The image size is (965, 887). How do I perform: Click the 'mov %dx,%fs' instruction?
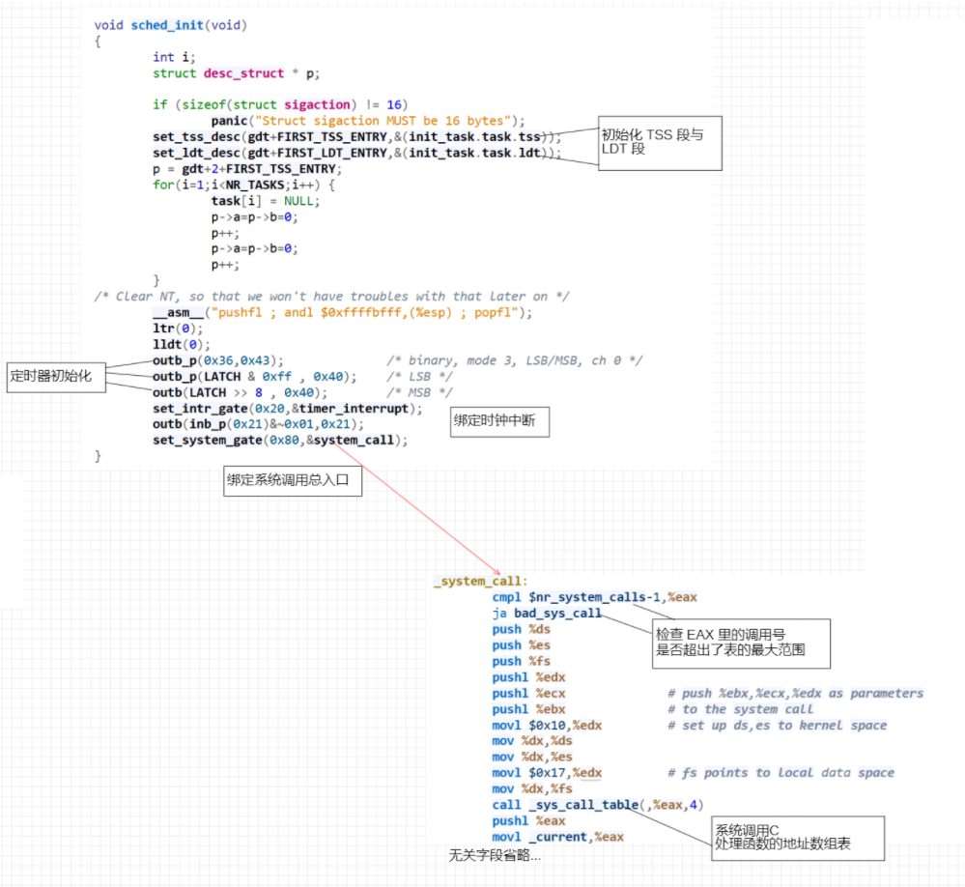pos(532,788)
